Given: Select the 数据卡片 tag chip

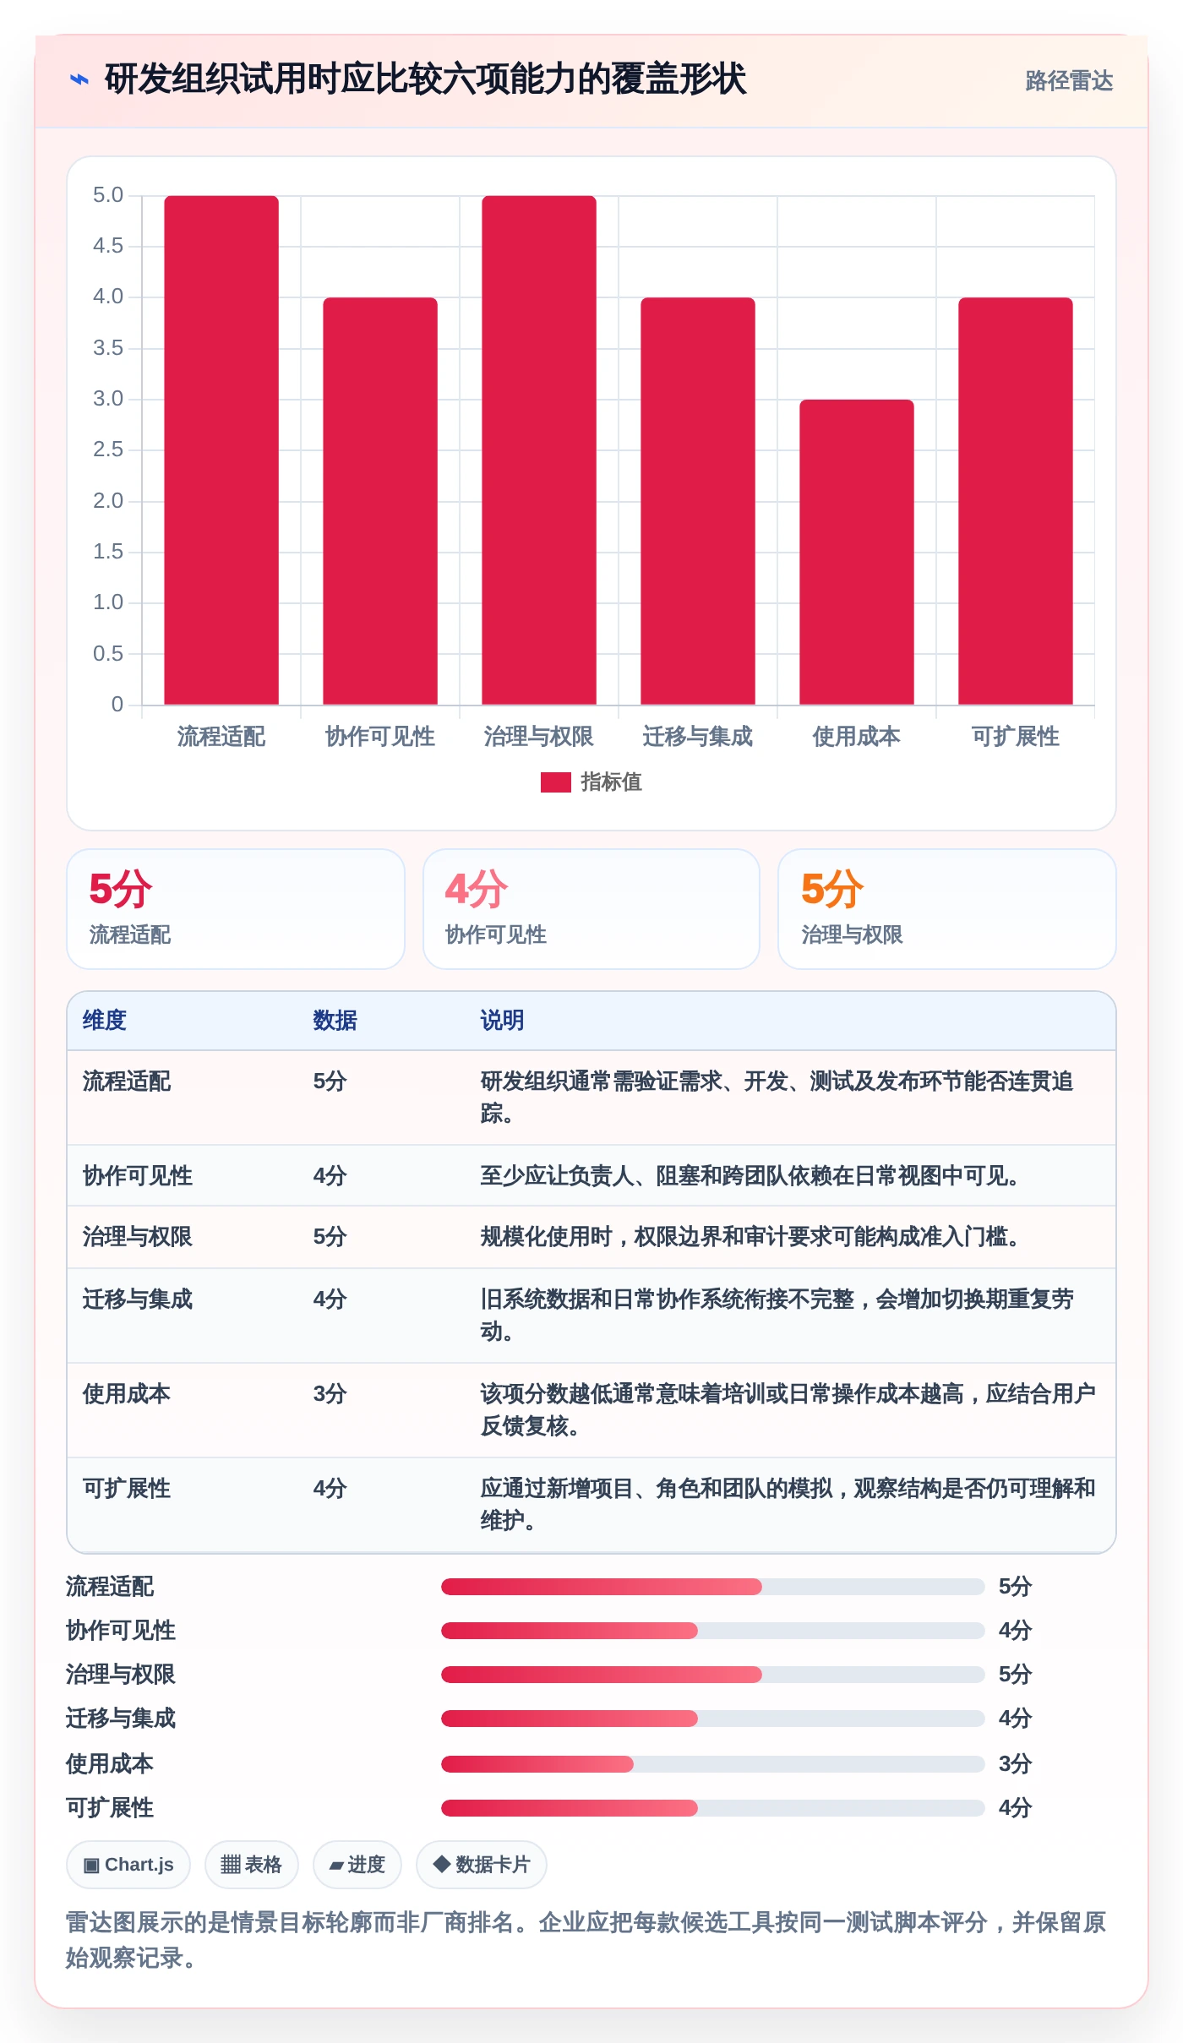Looking at the screenshot, I should pyautogui.click(x=482, y=1865).
